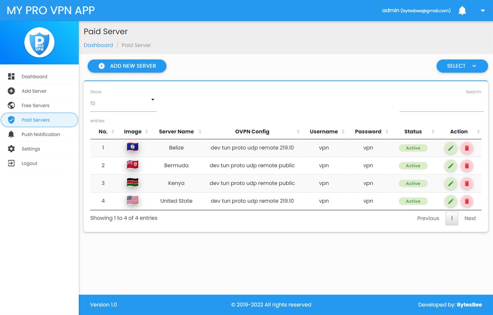Open the SELECT dropdown button
This screenshot has width=493, height=315.
pos(462,66)
